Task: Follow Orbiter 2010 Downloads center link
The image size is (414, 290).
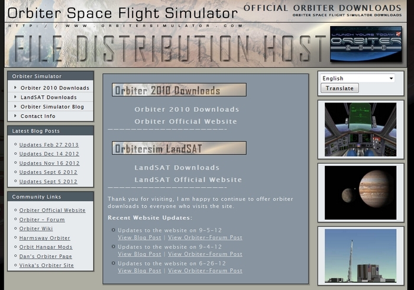Action: pyautogui.click(x=187, y=109)
